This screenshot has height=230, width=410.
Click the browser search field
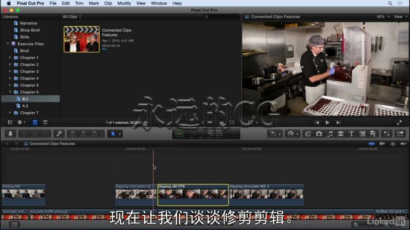pyautogui.click(x=222, y=17)
